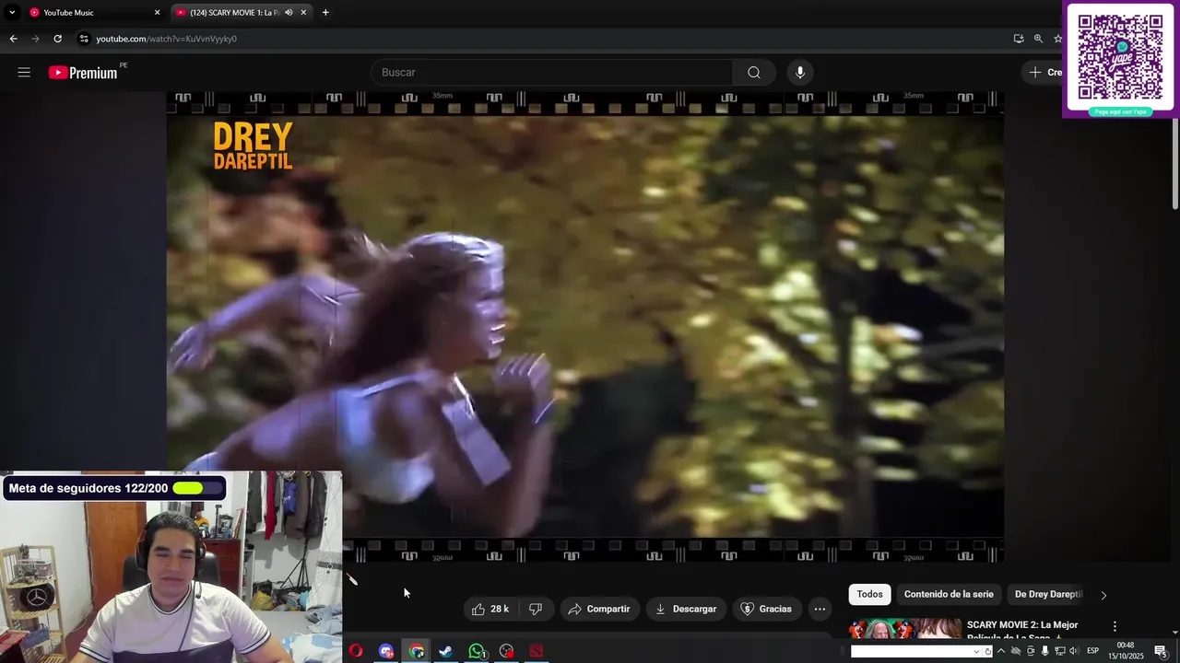Bookmark this page with the star

[x=1057, y=39]
